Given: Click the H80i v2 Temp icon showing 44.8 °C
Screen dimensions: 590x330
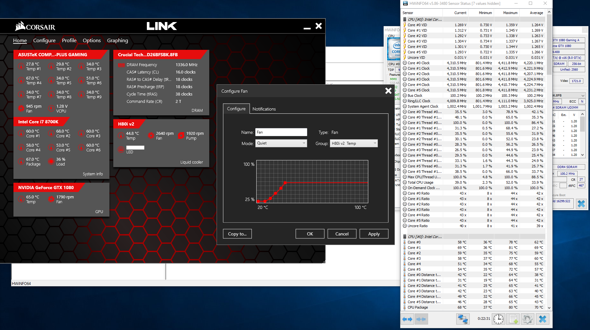Looking at the screenshot, I should 121,136.
